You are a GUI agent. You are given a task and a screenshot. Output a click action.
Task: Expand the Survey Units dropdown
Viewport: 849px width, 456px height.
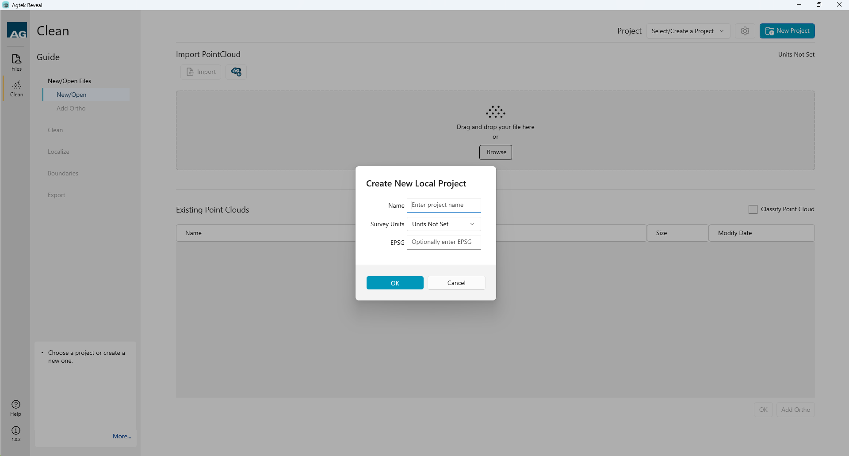(x=444, y=224)
